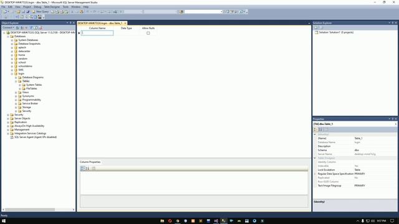Select Database Diagrams folder

coord(33,77)
